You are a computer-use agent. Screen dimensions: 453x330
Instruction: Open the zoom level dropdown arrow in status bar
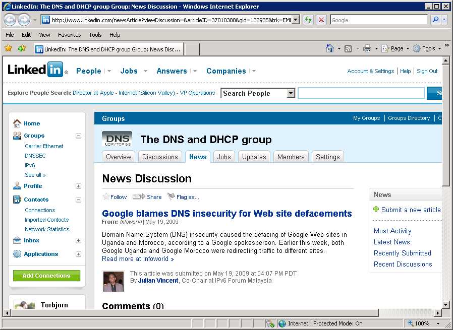click(x=438, y=323)
